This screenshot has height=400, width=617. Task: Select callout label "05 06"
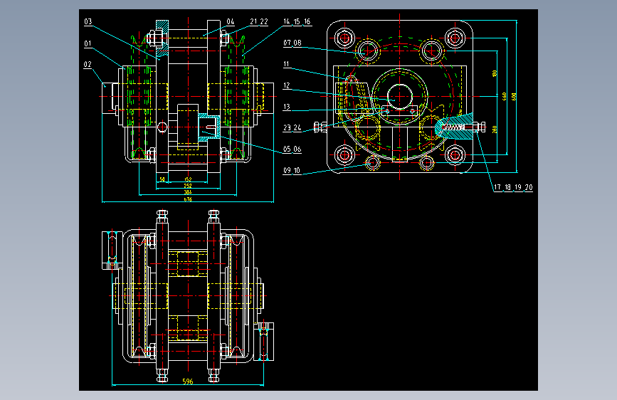[x=292, y=149]
